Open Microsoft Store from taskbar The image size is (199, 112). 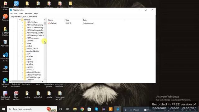[89, 109]
